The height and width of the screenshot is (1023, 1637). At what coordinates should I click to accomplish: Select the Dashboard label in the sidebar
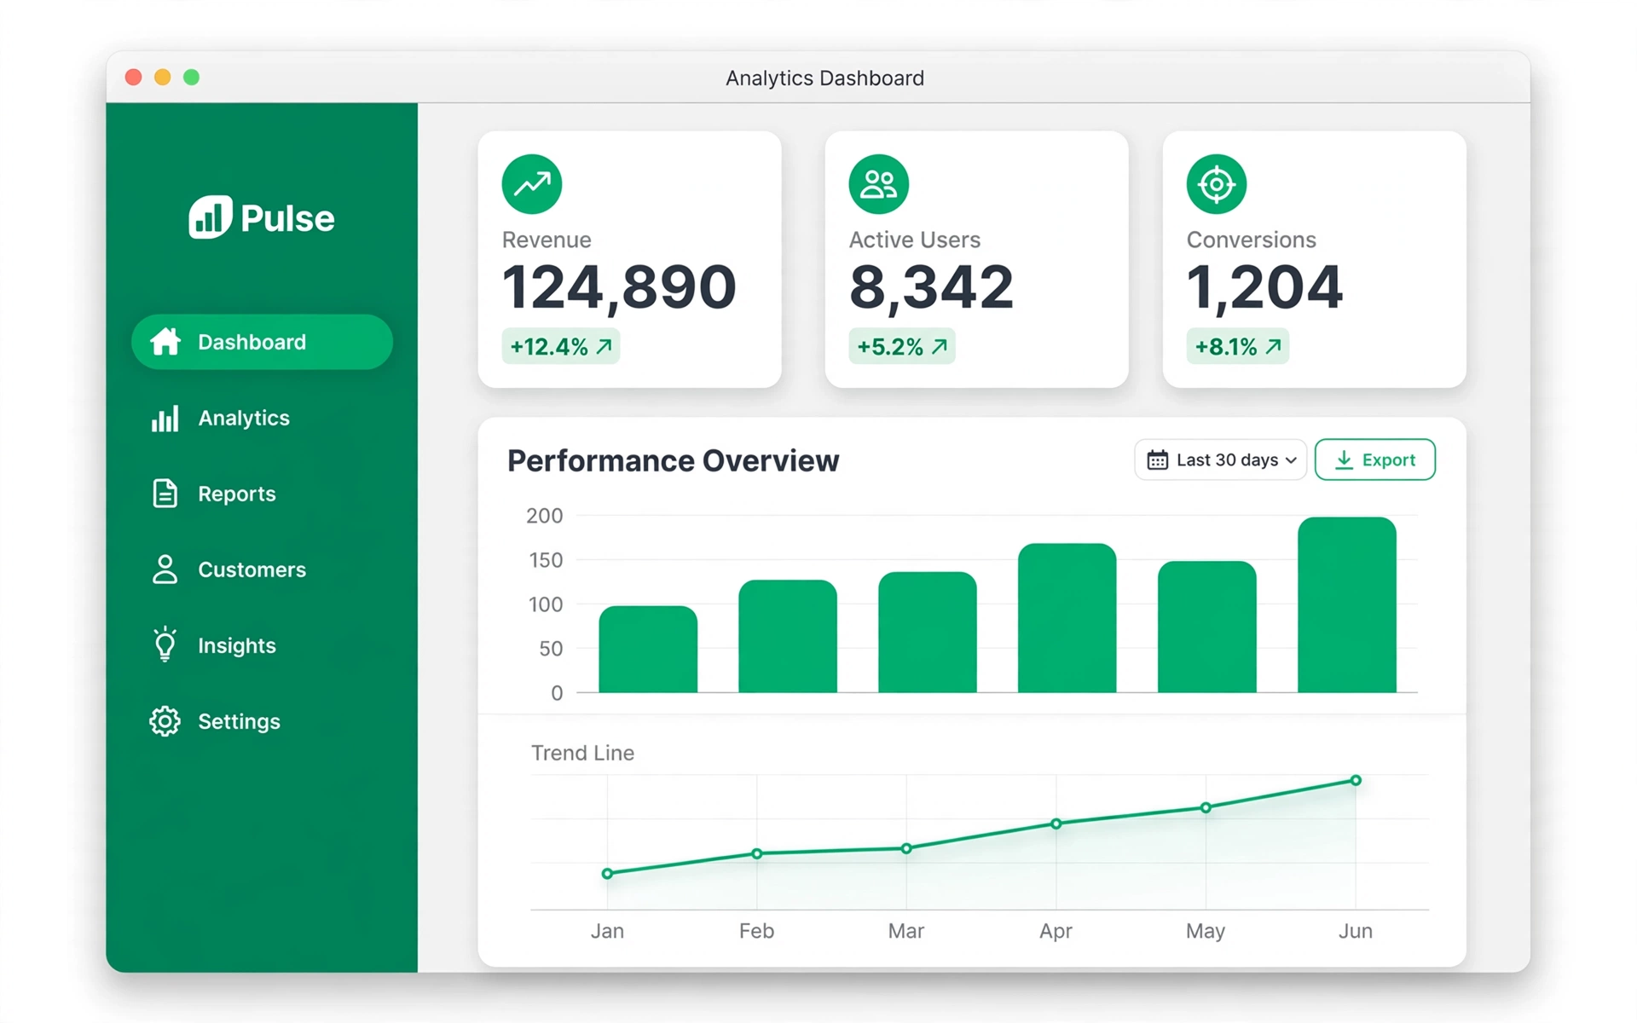coord(252,342)
